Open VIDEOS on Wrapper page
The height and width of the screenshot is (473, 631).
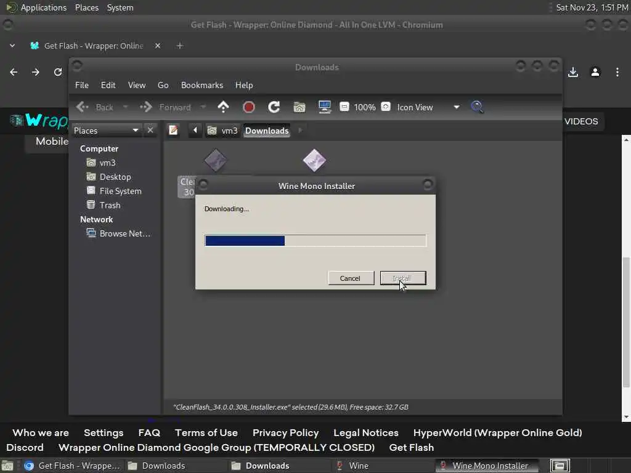[580, 121]
